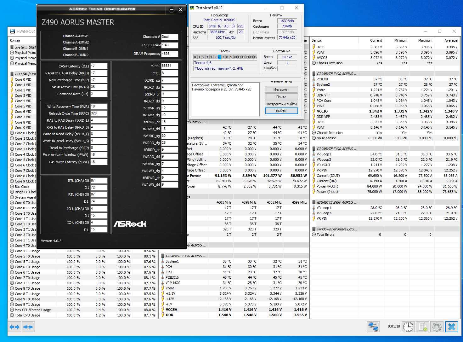The width and height of the screenshot is (463, 342).
Task: Select the DDR VTT sensor row
Action: [x=385, y=95]
